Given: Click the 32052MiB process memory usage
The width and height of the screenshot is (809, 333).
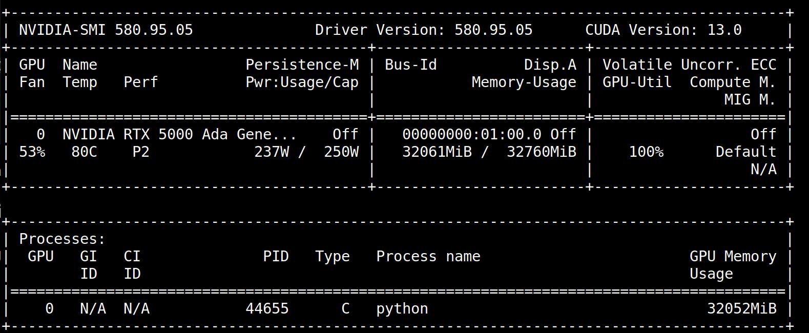Looking at the screenshot, I should tap(741, 308).
